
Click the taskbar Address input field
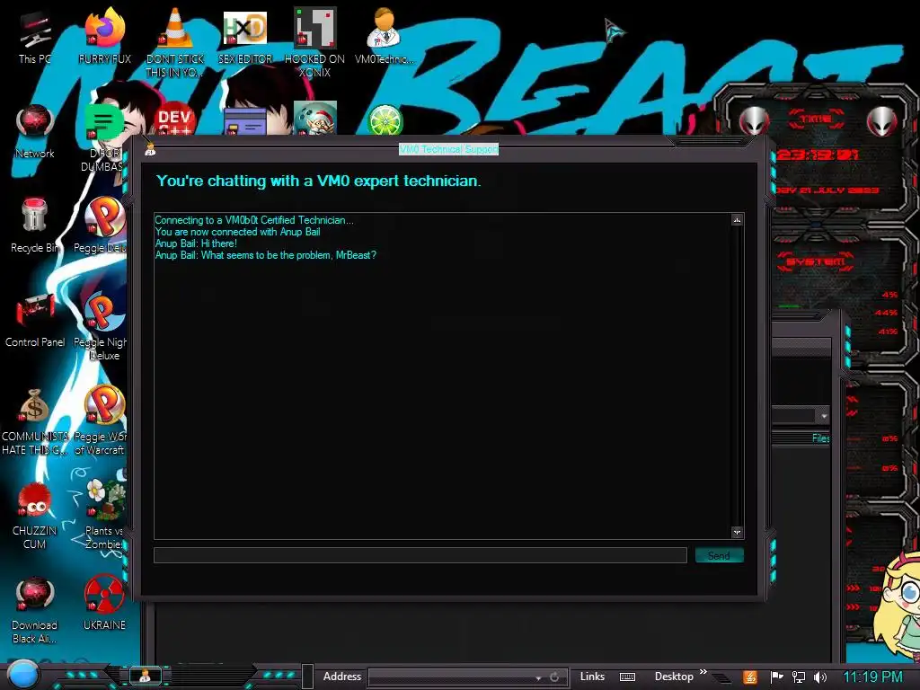(x=452, y=677)
